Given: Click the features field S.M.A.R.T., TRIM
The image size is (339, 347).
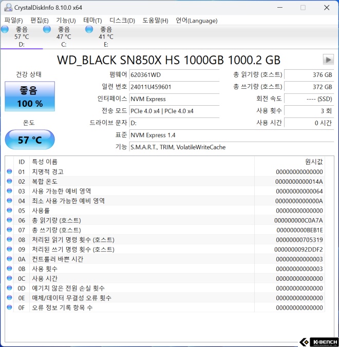Looking at the screenshot, I should 231,147.
